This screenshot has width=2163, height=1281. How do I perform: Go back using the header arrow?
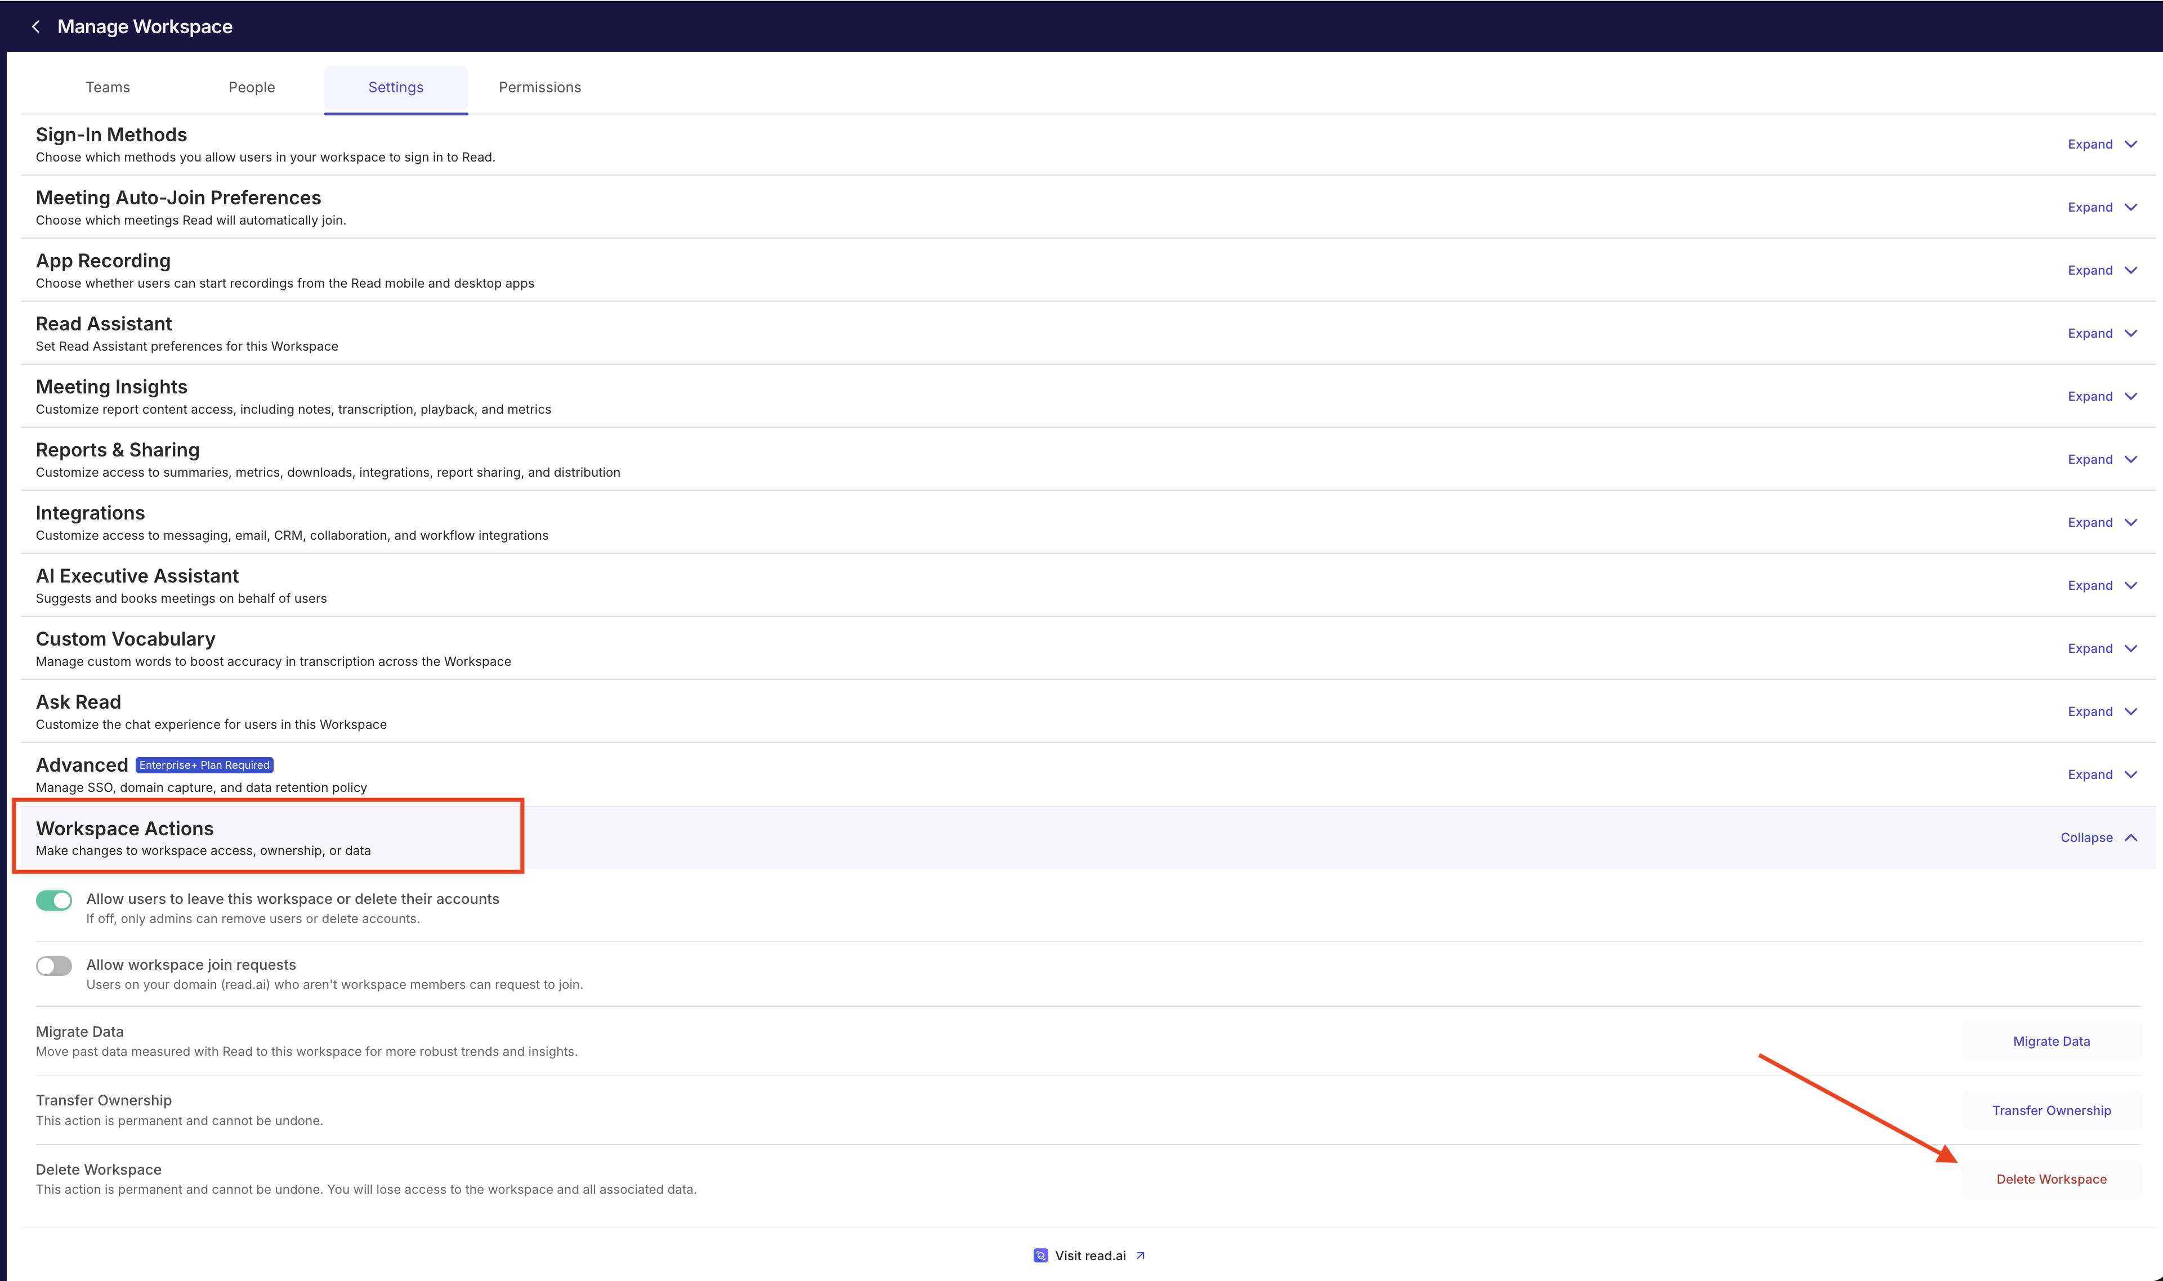[35, 27]
